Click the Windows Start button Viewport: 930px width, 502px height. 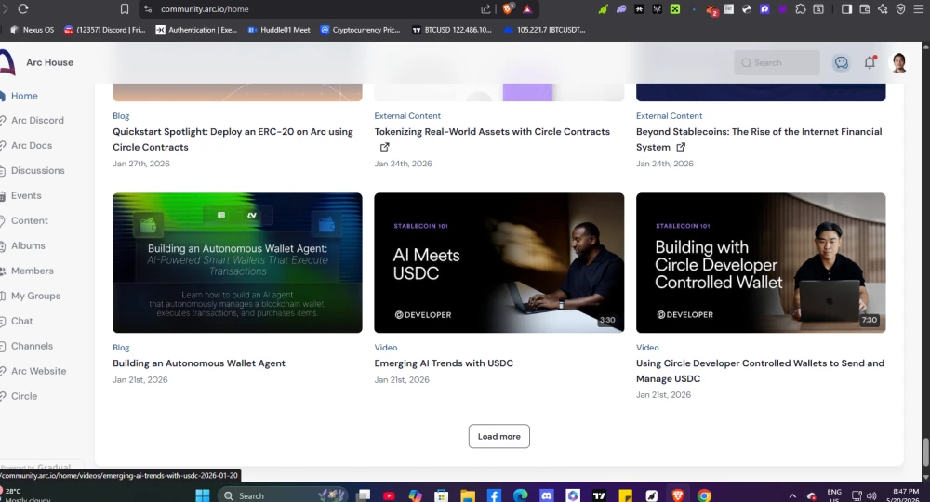202,495
